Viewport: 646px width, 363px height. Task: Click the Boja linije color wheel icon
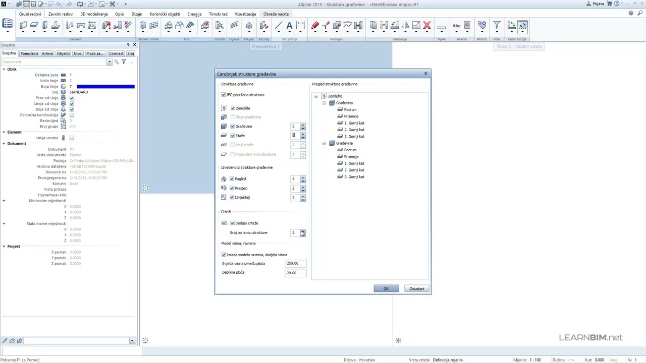(63, 86)
